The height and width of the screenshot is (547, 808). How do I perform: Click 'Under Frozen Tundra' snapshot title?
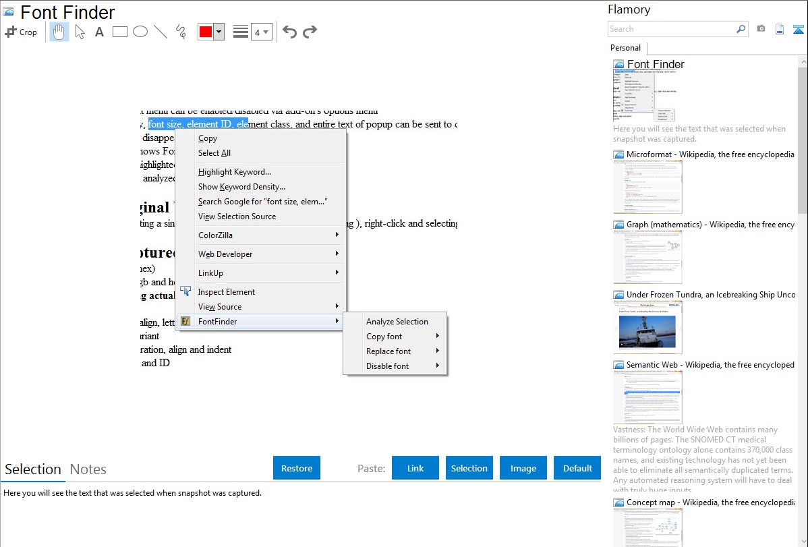point(711,295)
